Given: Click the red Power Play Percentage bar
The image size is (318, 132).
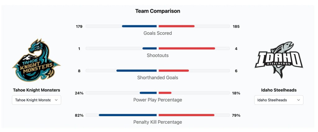Looking at the screenshot, I should click(165, 93).
